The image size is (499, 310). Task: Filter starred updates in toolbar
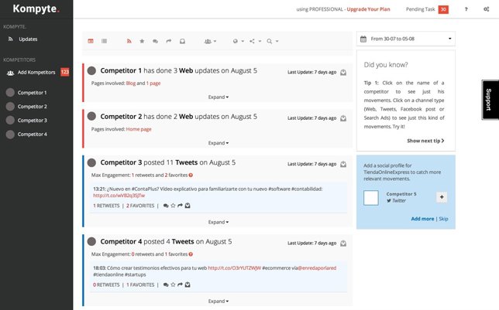coord(142,41)
